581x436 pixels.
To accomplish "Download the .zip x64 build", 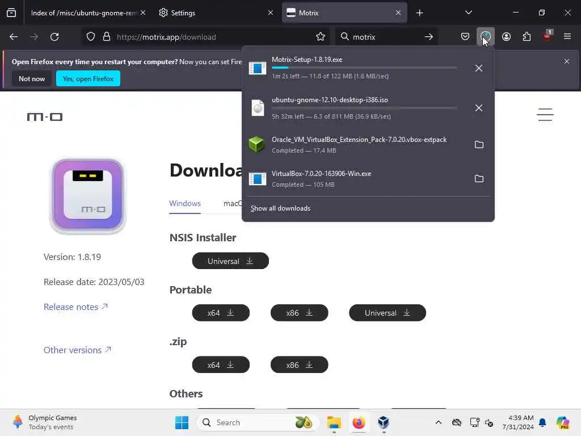I will point(221,365).
